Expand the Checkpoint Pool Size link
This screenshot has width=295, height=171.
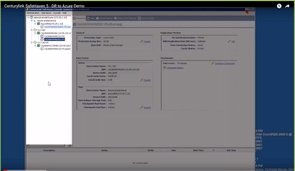pyautogui.click(x=147, y=108)
